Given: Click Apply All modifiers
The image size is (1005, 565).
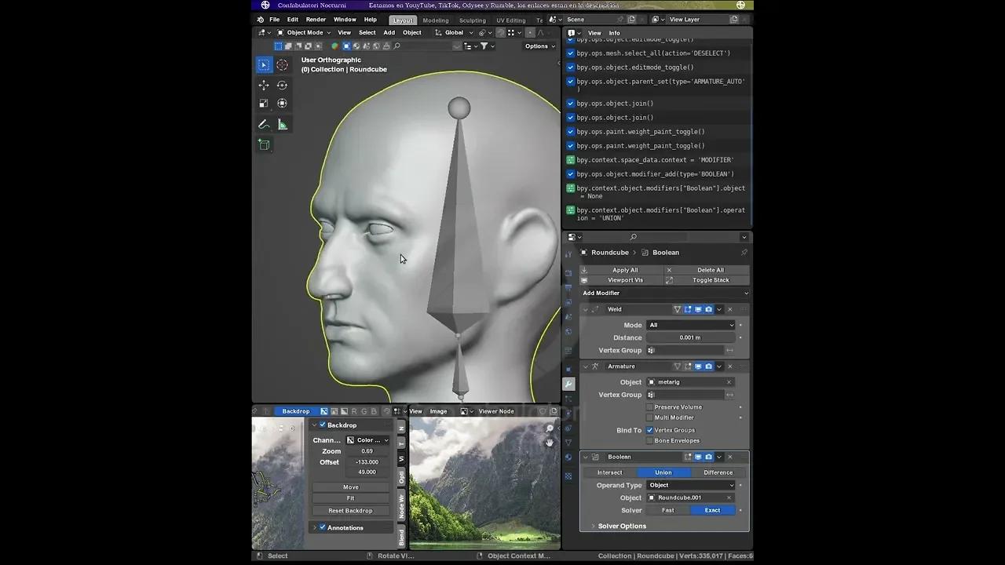Looking at the screenshot, I should 623,270.
